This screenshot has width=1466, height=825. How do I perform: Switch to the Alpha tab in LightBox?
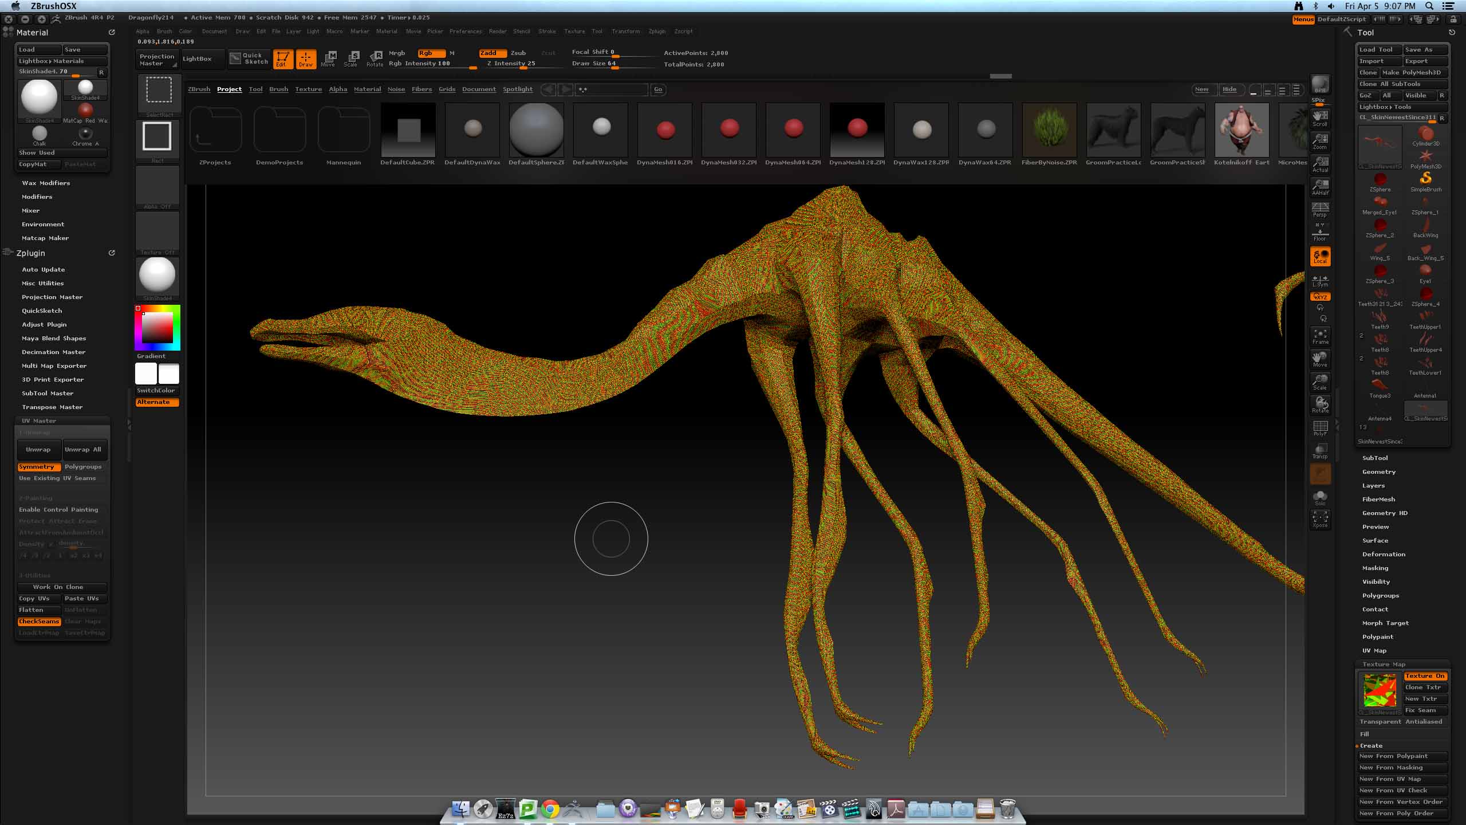(338, 89)
